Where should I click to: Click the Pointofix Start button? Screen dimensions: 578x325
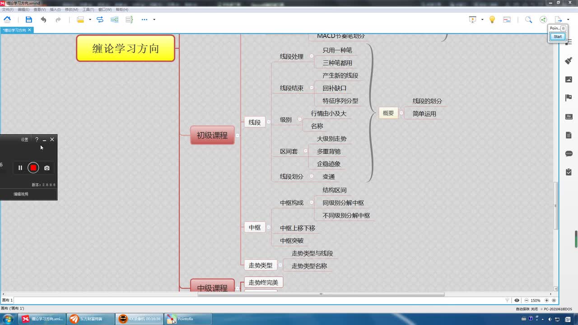(558, 37)
